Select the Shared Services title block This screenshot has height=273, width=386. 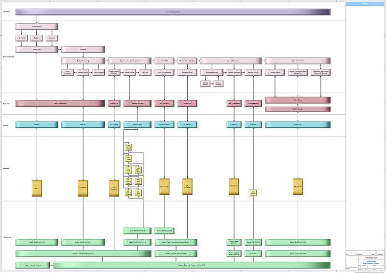(x=365, y=259)
